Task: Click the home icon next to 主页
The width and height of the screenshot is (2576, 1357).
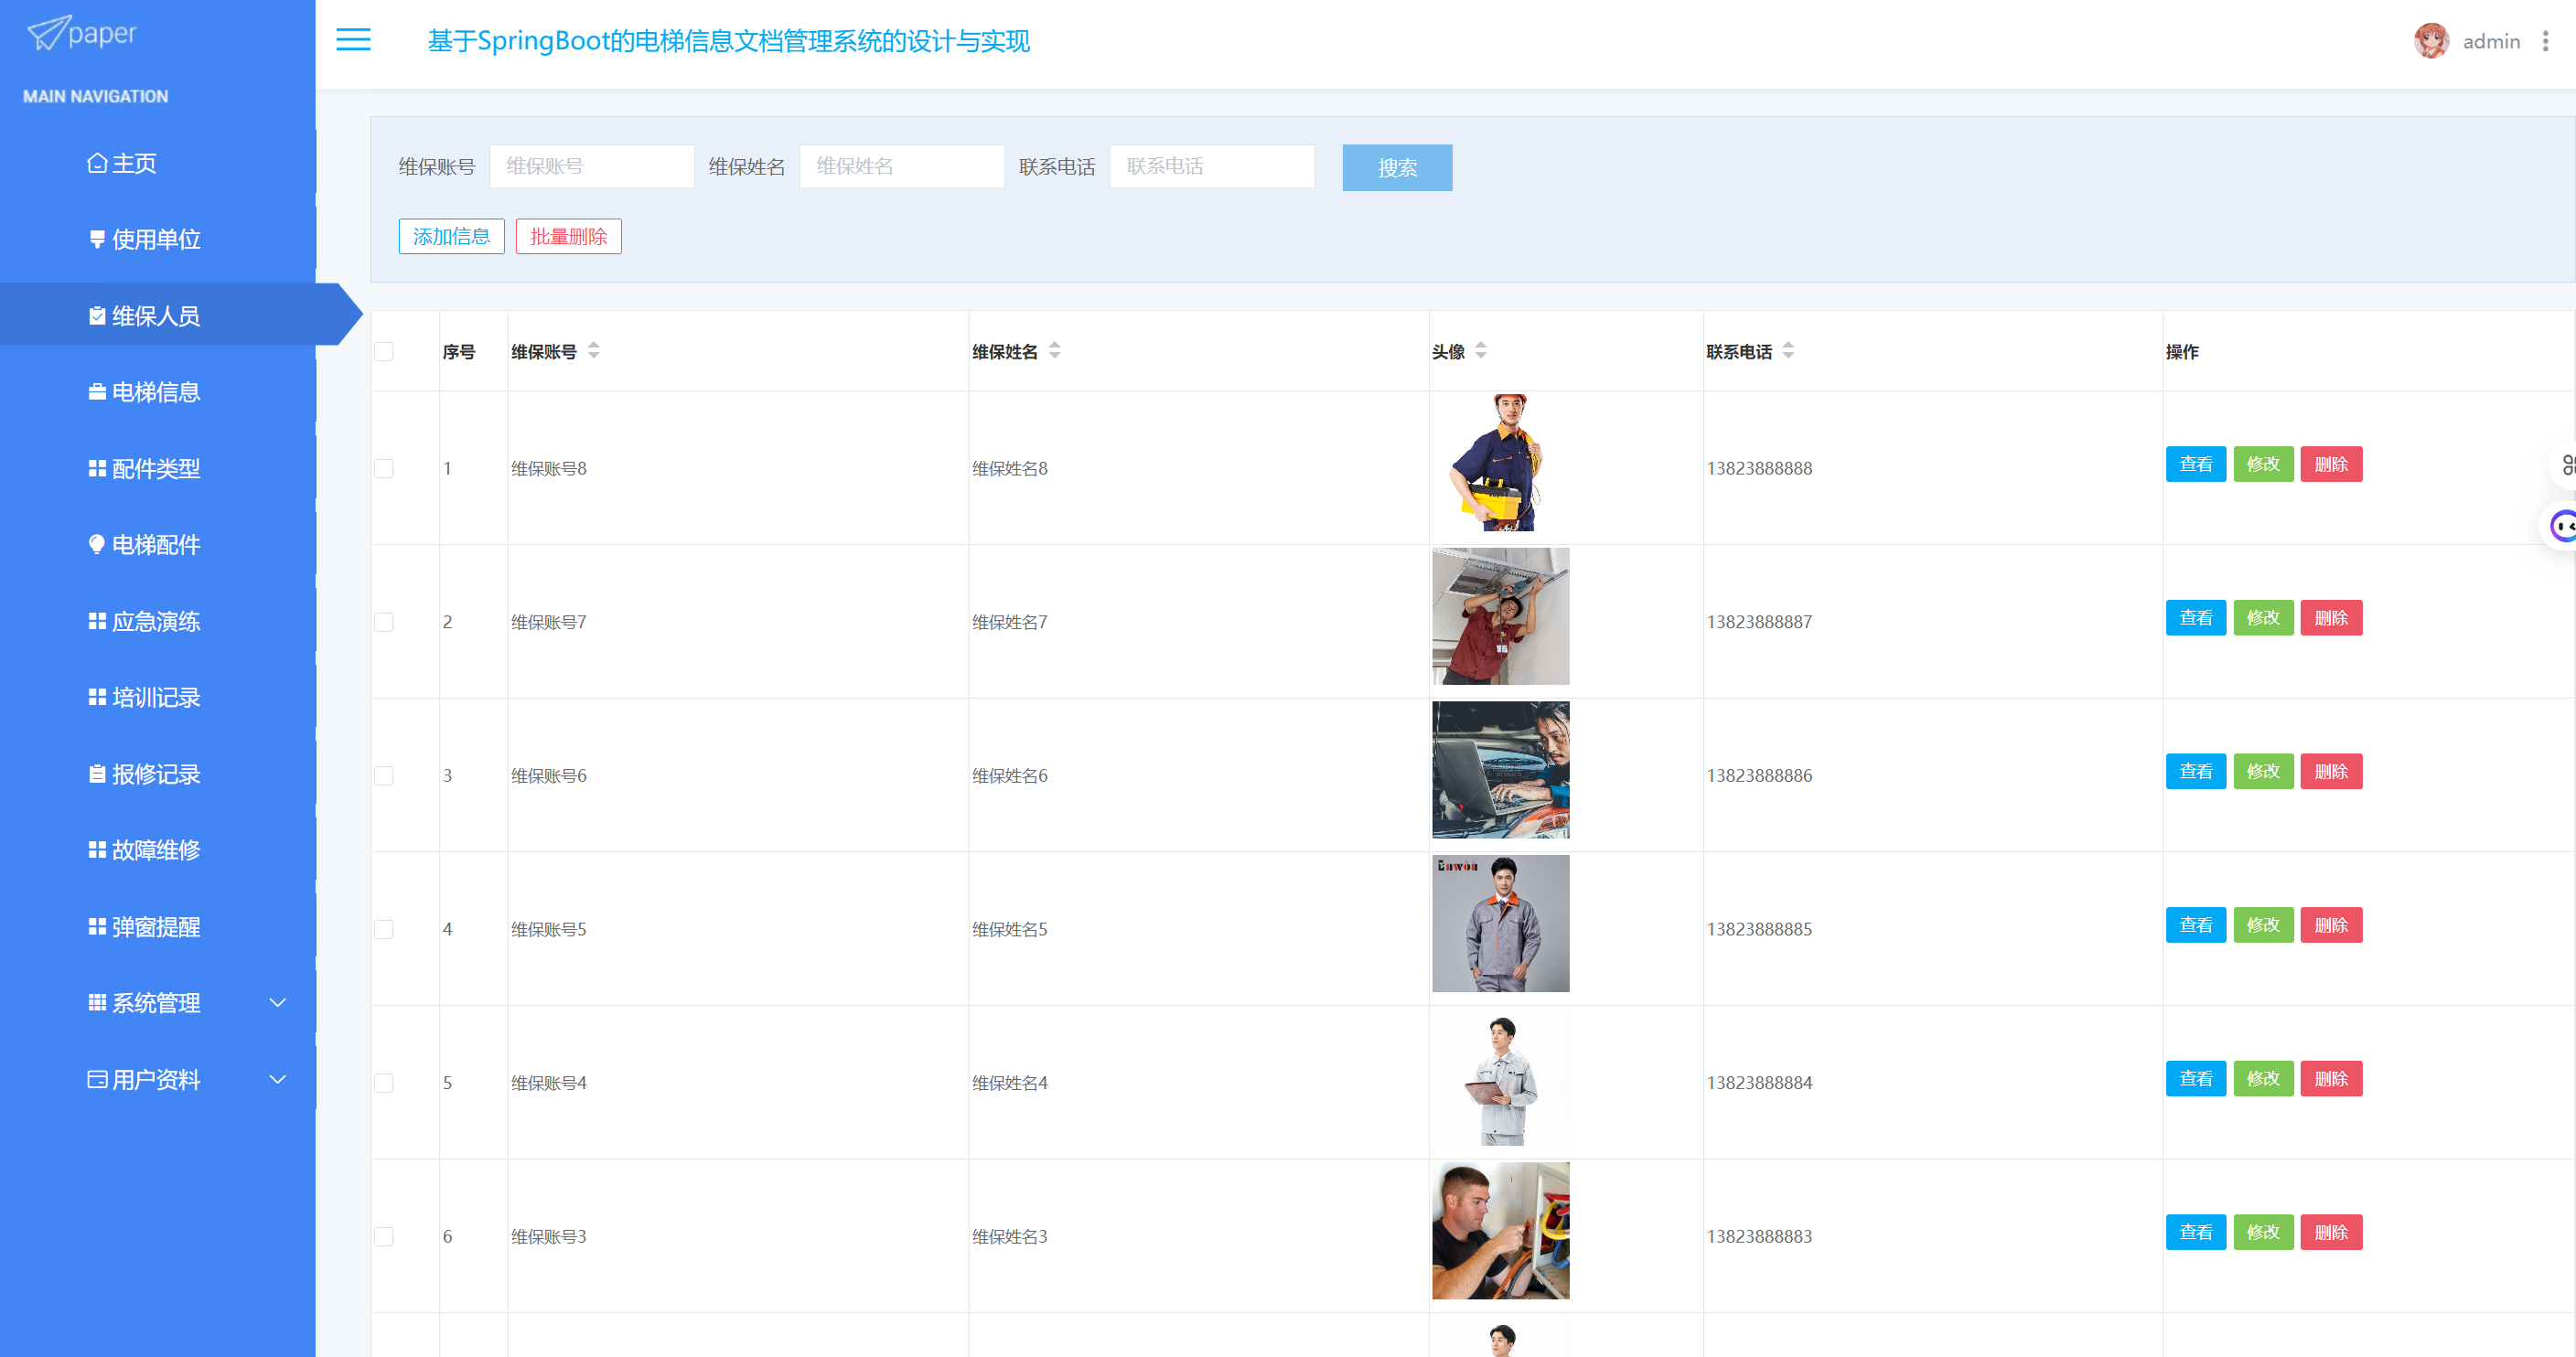Action: (97, 163)
